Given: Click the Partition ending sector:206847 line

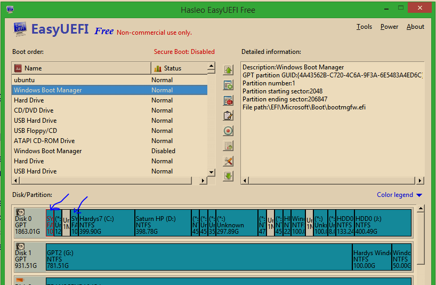Looking at the screenshot, I should point(285,99).
